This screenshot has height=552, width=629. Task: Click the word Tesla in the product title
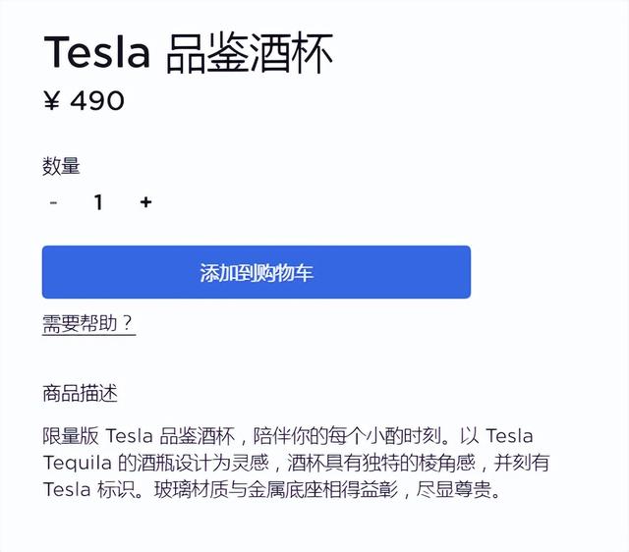96,52
